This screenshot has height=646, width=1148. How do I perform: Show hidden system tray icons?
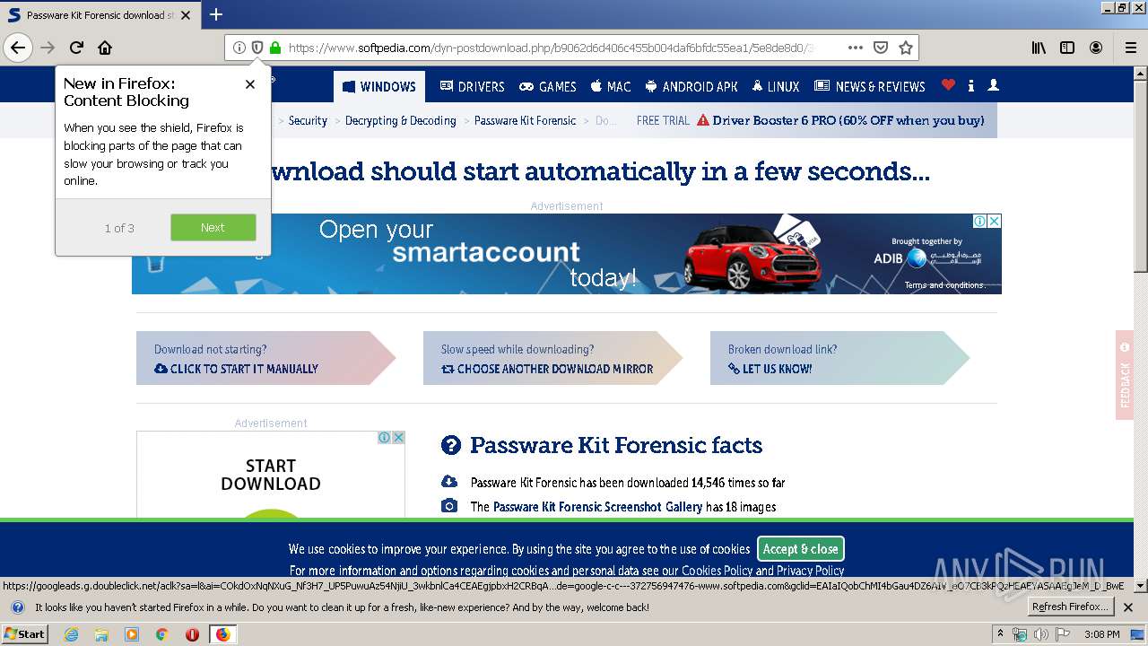click(1001, 634)
